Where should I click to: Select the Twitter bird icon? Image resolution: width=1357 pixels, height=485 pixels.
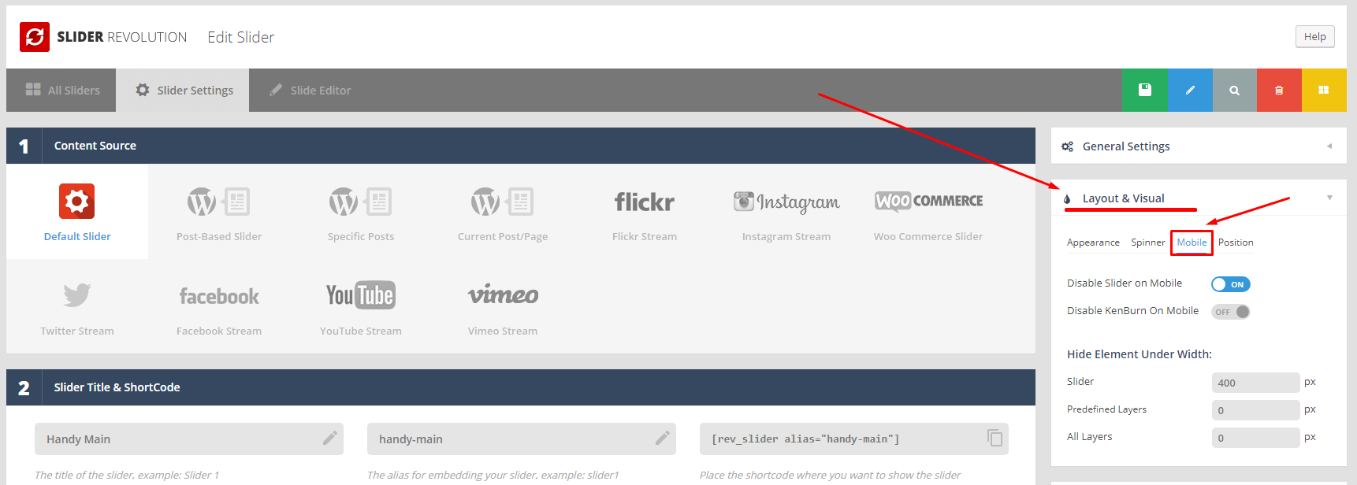point(77,295)
